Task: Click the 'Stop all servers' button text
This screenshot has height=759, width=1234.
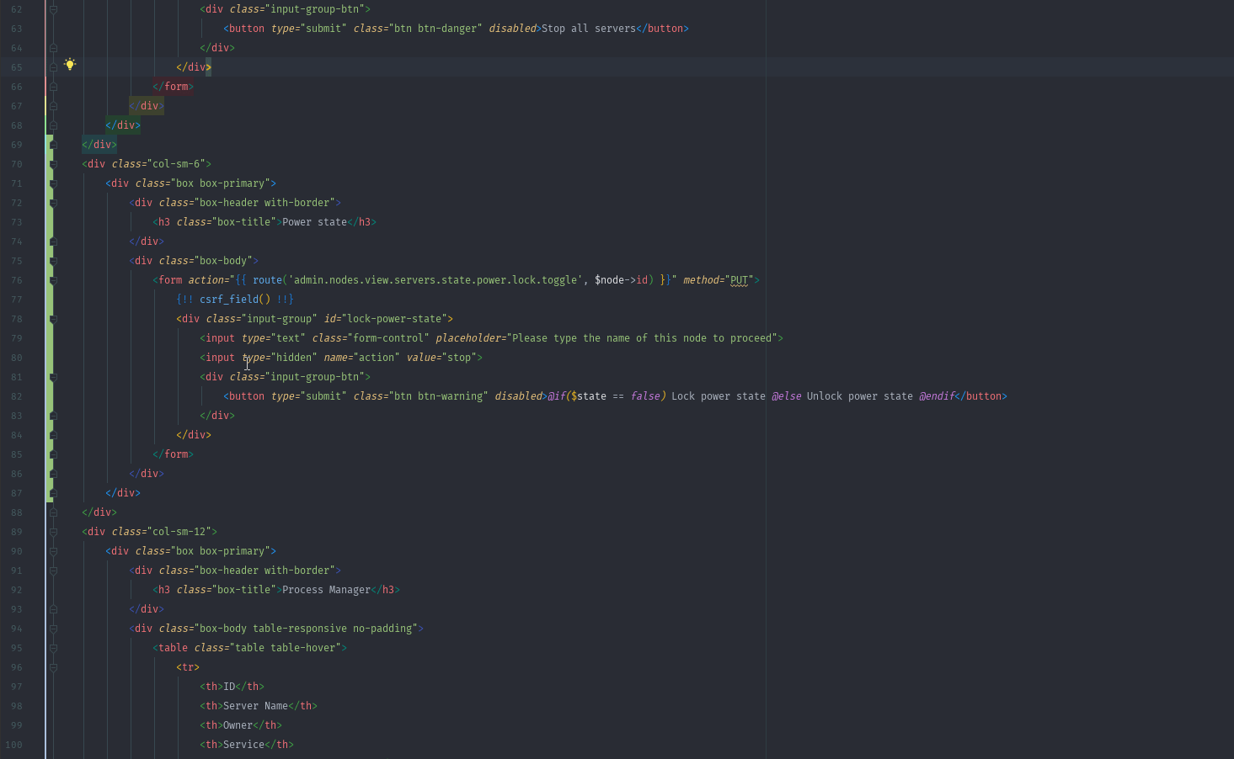Action: pos(588,29)
